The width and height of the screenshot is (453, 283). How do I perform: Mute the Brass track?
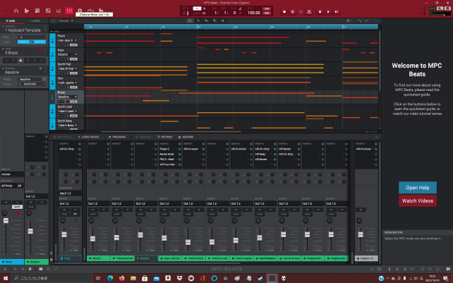59,101
